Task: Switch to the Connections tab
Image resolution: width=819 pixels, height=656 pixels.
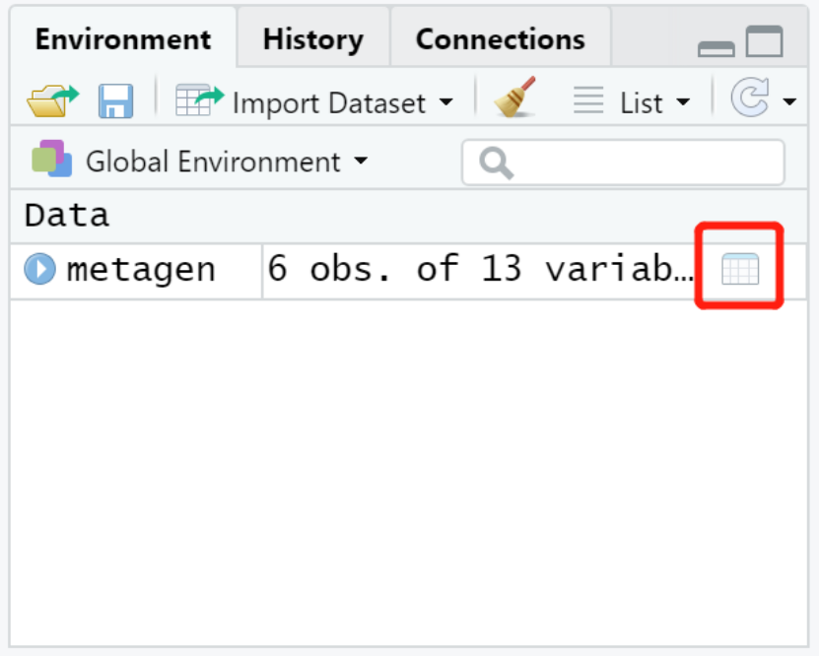Action: (500, 39)
